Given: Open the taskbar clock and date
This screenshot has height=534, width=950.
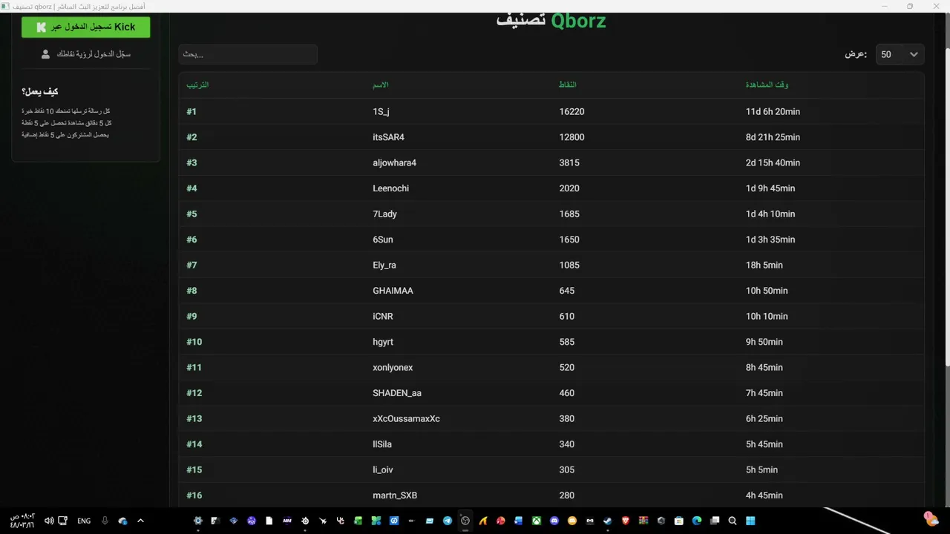Looking at the screenshot, I should pos(22,521).
